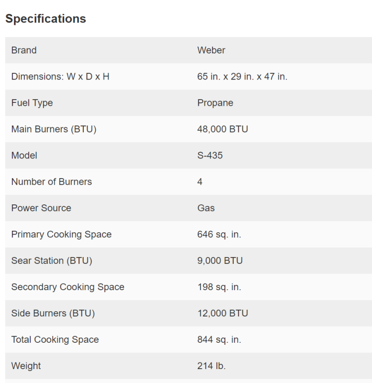The image size is (372, 383).
Task: Click the Brand row label
Action: pyautogui.click(x=24, y=50)
